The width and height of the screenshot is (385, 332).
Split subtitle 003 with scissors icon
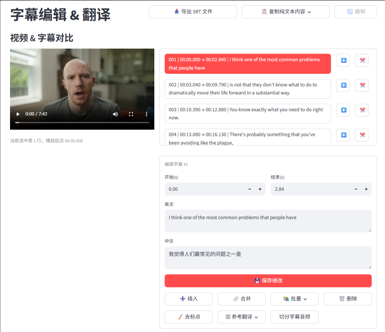point(362,110)
